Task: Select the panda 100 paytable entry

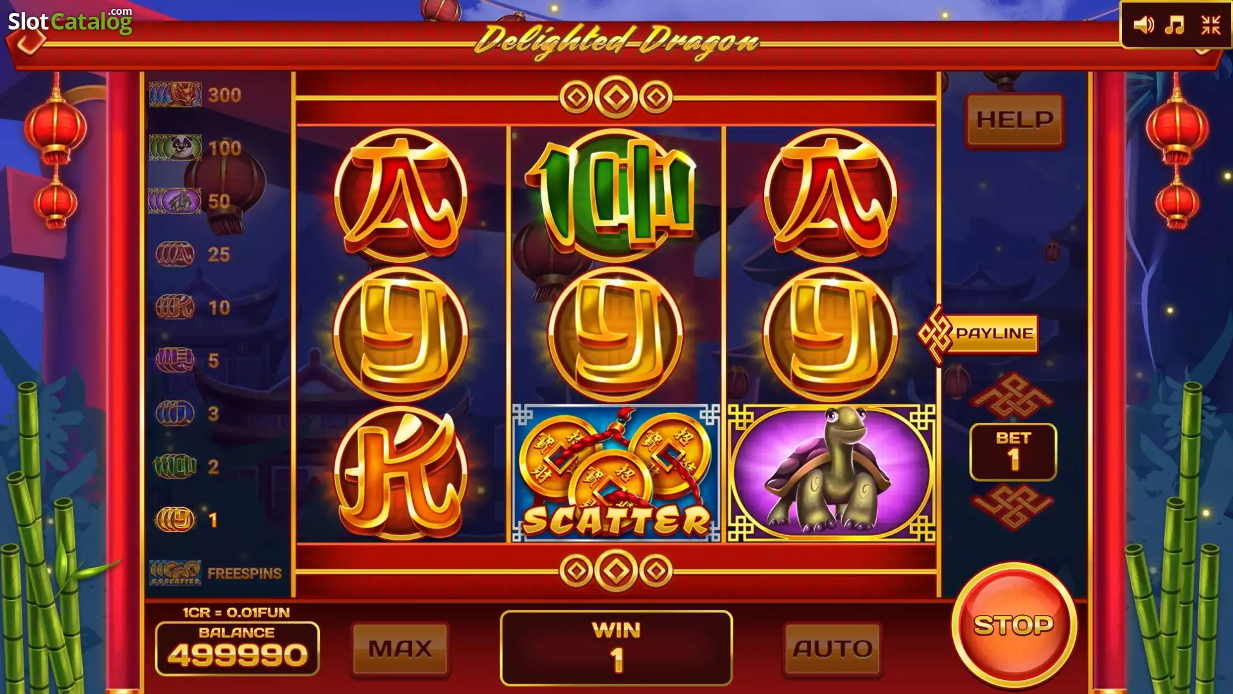Action: (x=196, y=148)
